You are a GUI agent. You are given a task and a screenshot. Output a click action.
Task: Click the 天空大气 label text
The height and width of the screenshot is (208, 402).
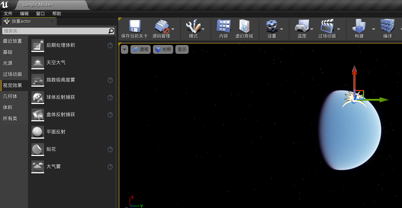[x=56, y=63]
